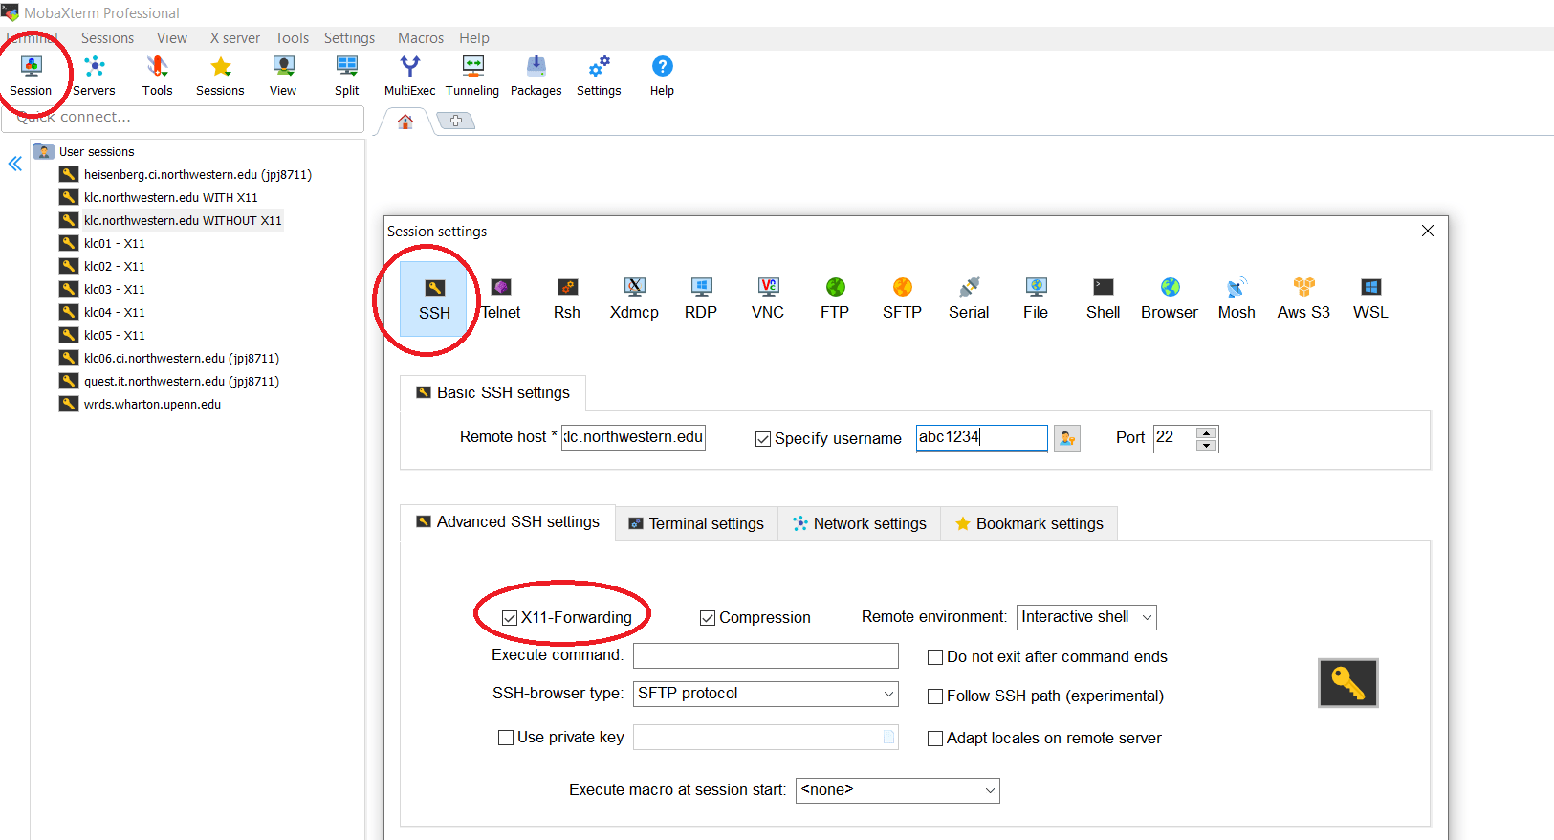
Task: Choose the RDP session type icon
Action: tap(701, 298)
